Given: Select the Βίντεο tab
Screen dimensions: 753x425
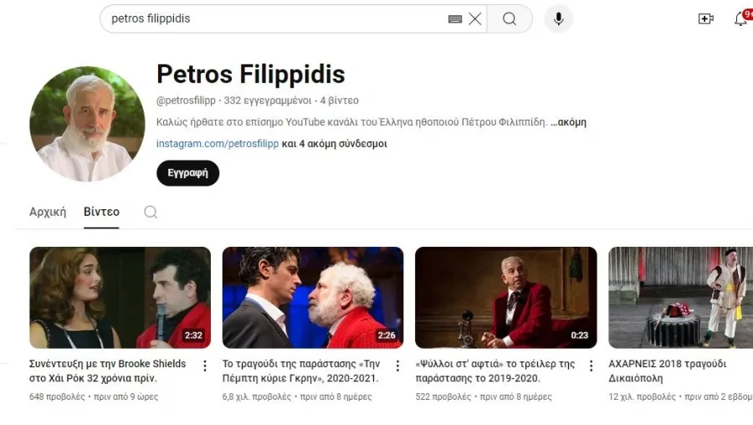Looking at the screenshot, I should coord(101,212).
